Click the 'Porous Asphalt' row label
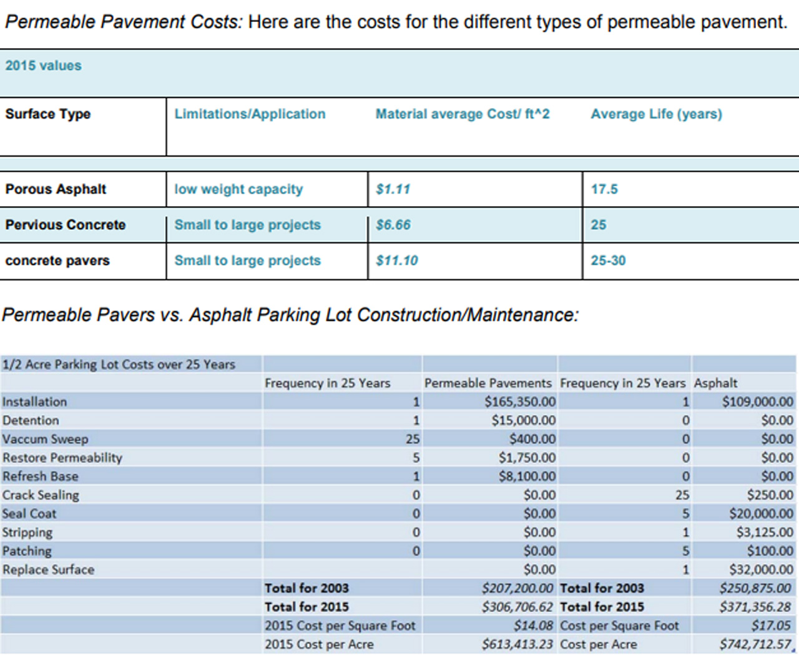The width and height of the screenshot is (799, 655). pyautogui.click(x=56, y=189)
